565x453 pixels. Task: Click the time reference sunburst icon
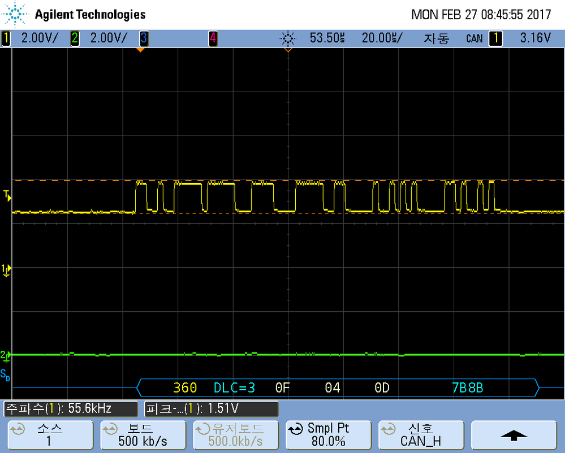point(288,38)
